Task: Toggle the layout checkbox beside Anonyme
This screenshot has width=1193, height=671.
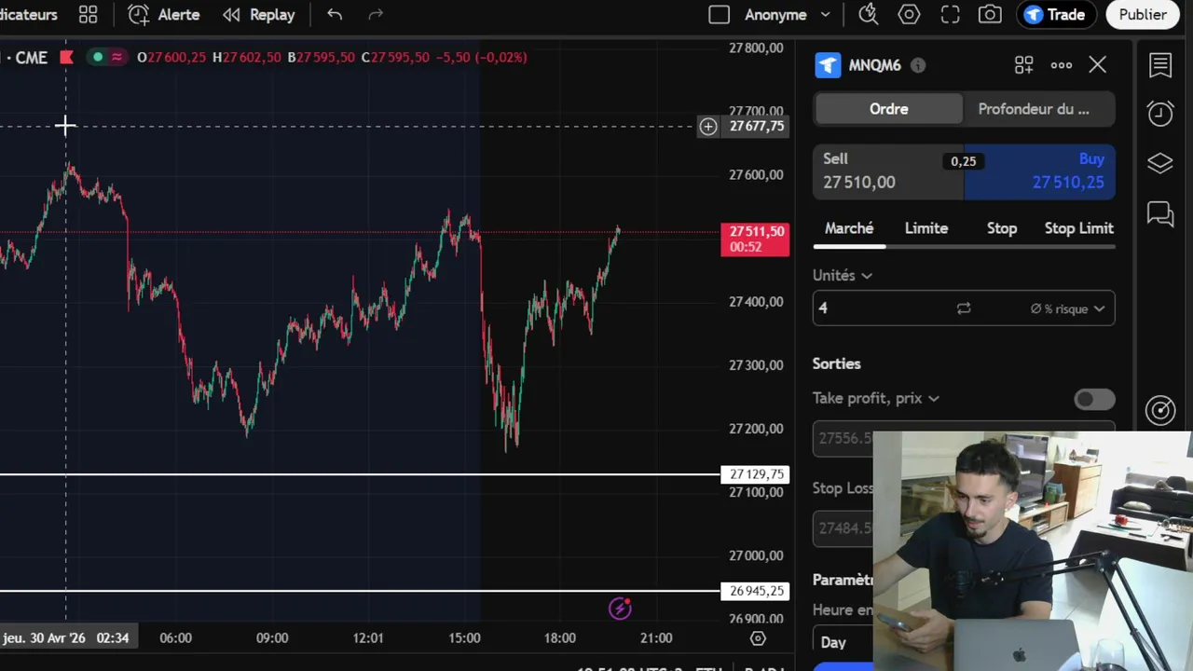Action: pyautogui.click(x=719, y=15)
